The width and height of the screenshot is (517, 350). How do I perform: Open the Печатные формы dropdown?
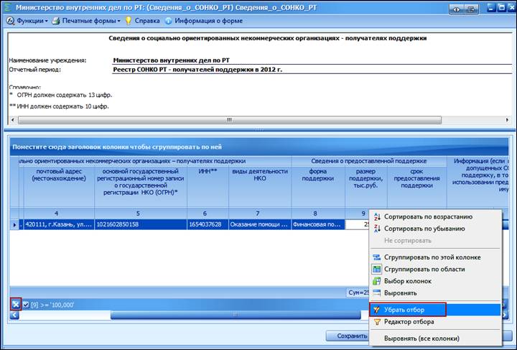[x=86, y=21]
